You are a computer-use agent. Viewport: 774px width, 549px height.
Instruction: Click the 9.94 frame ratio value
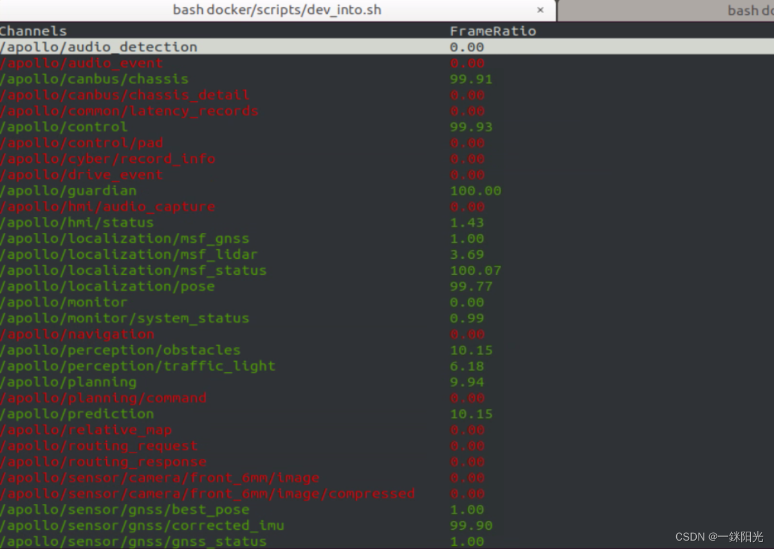tap(467, 382)
